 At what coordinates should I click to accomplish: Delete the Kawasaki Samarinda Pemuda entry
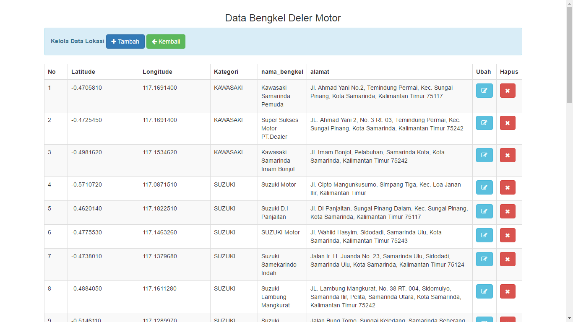click(x=508, y=91)
